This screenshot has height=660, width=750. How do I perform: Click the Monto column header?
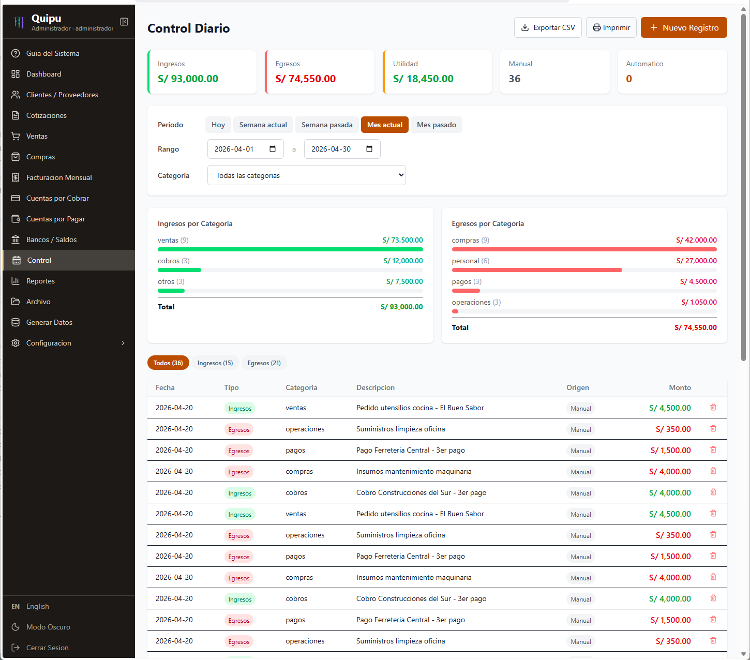pyautogui.click(x=680, y=387)
